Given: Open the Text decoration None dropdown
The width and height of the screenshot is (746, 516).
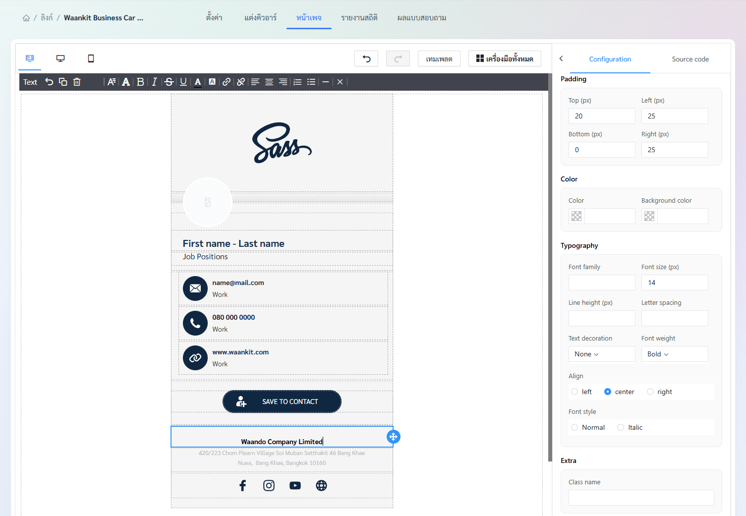Looking at the screenshot, I should click(602, 354).
